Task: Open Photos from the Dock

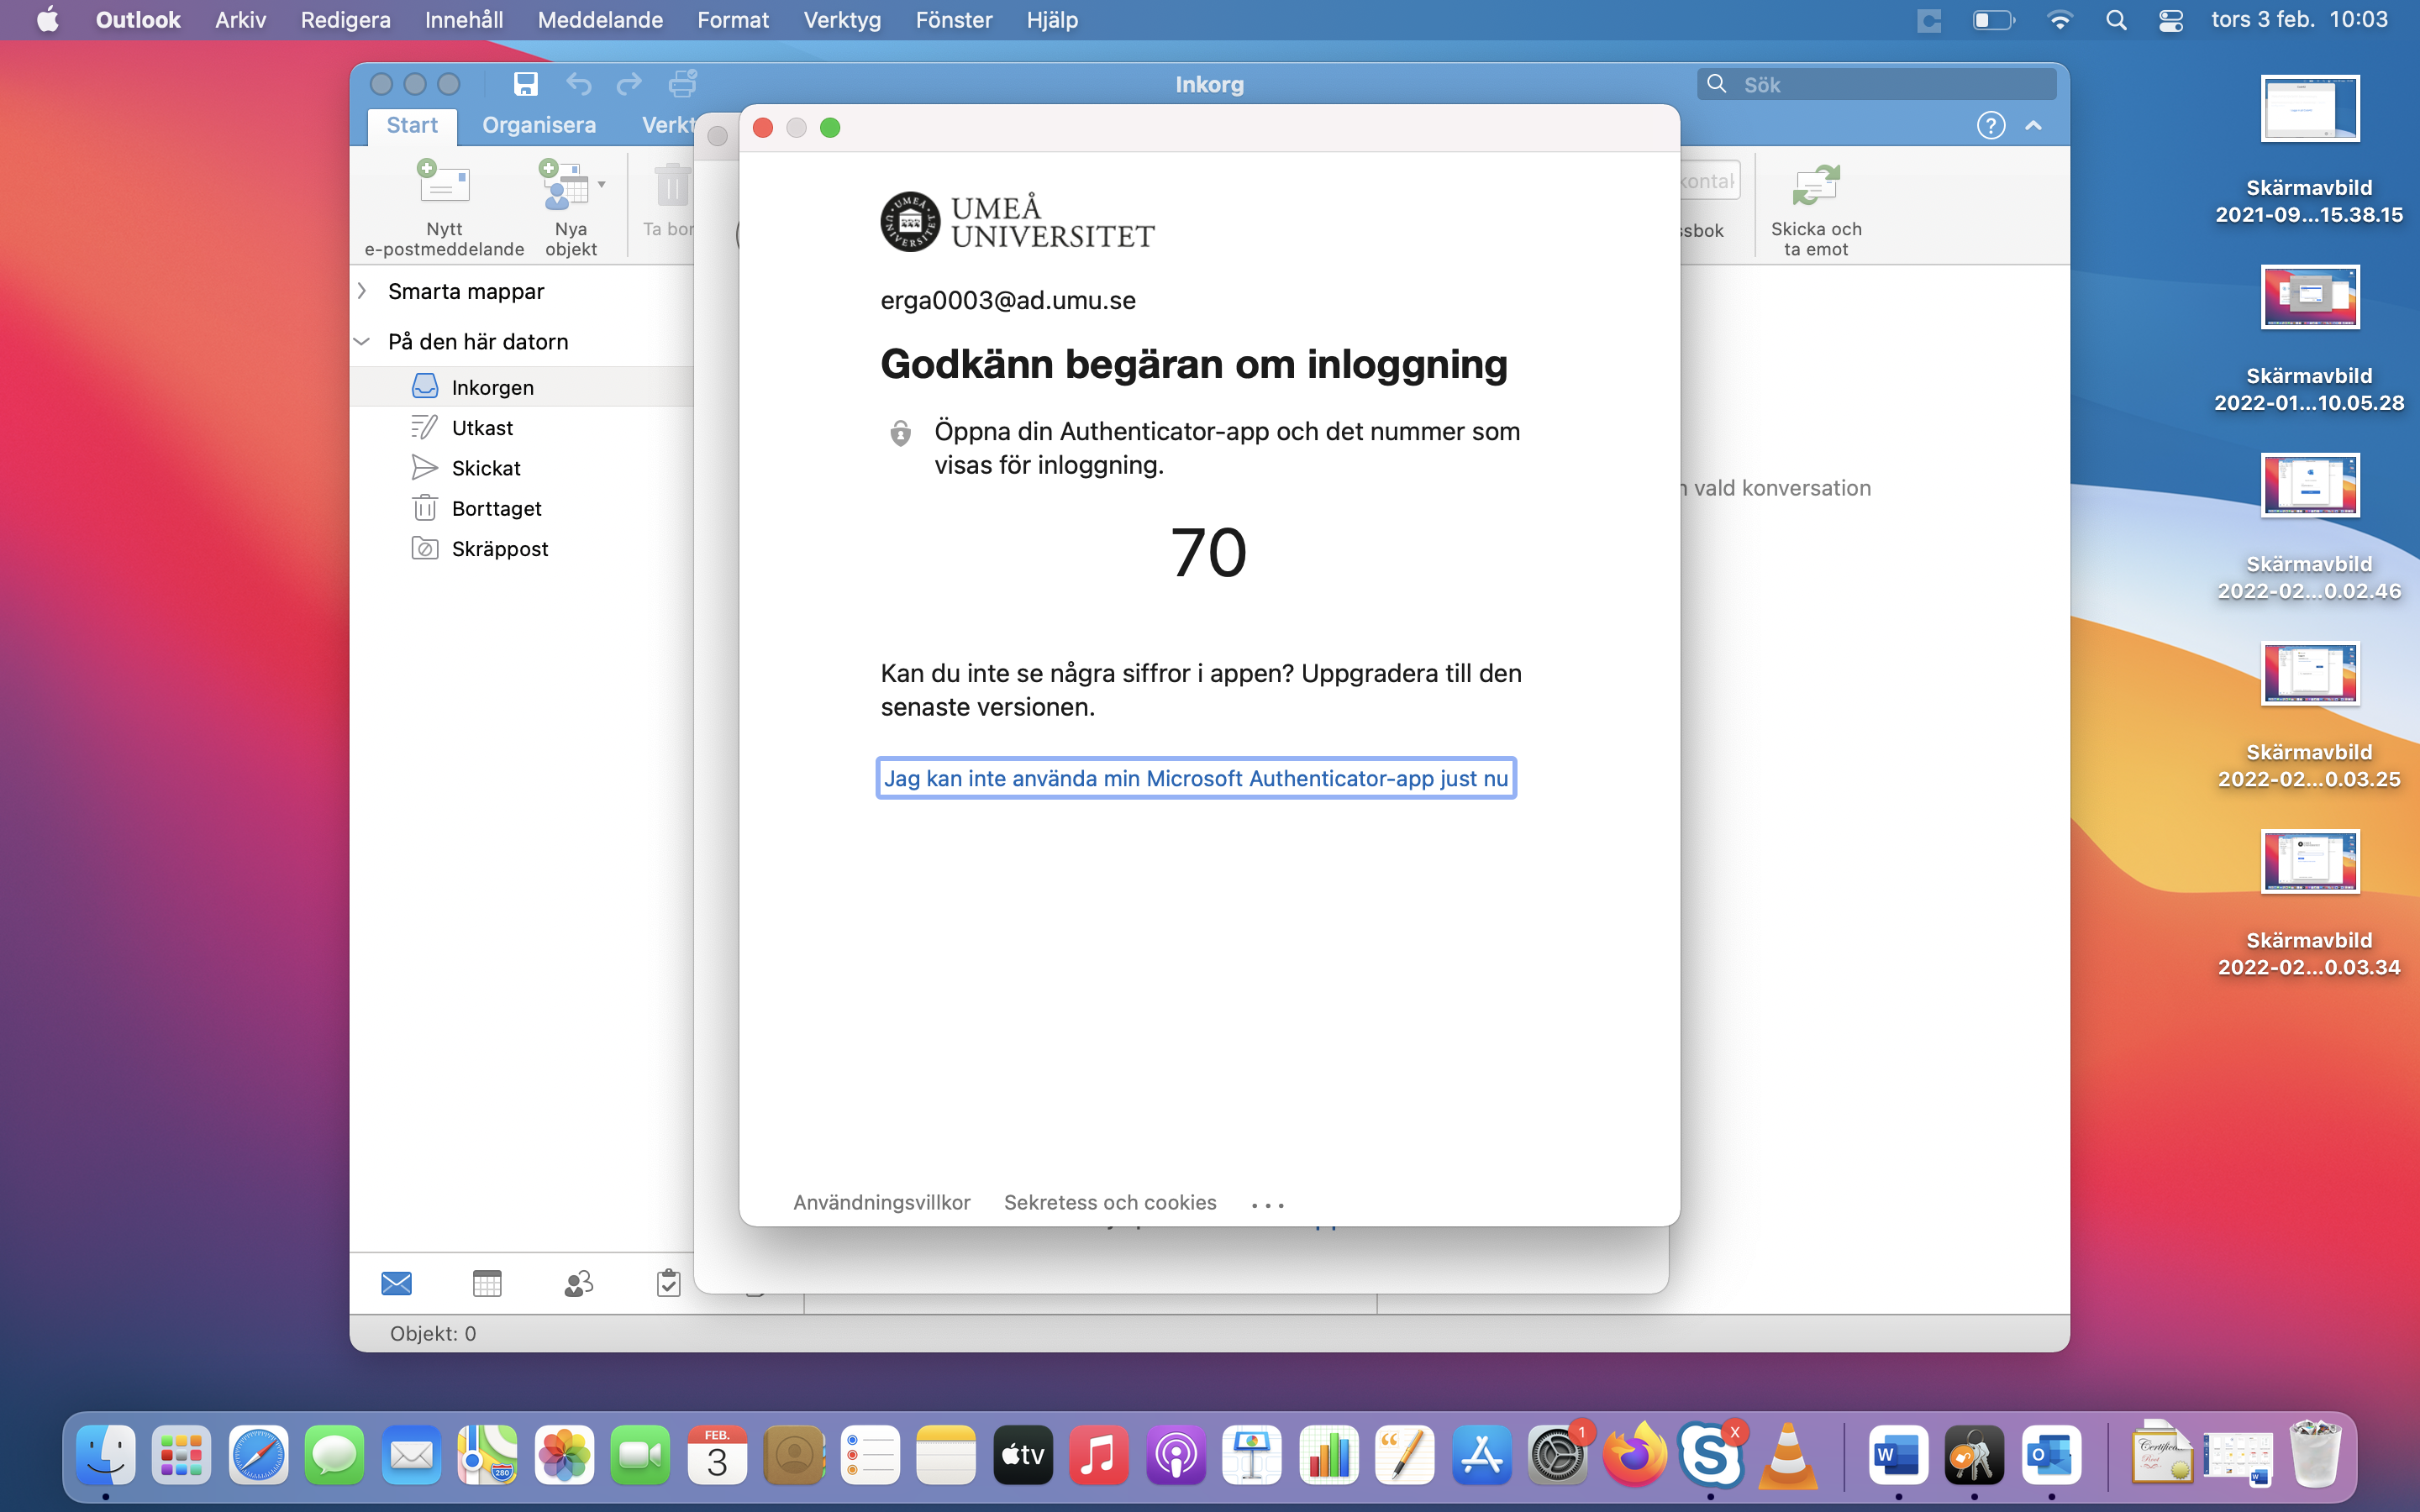Action: (x=563, y=1455)
